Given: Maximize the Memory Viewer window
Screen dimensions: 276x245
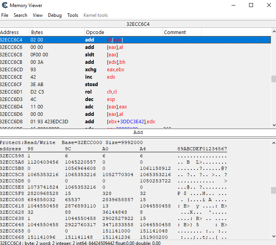Looking at the screenshot, I should tap(251, 5).
